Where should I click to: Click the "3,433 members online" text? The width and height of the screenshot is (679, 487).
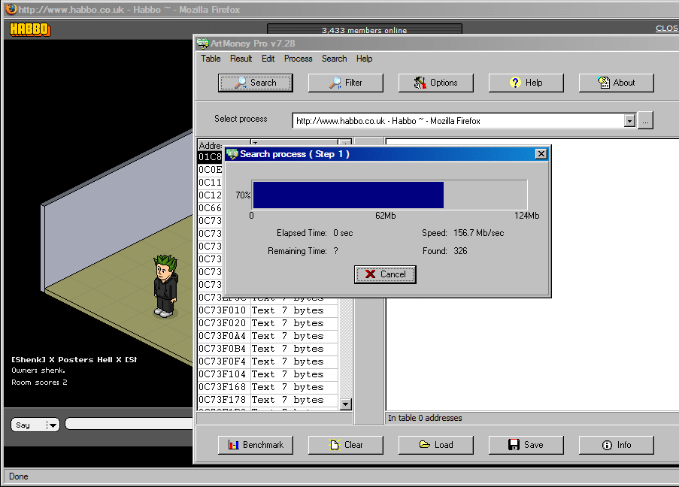point(364,30)
